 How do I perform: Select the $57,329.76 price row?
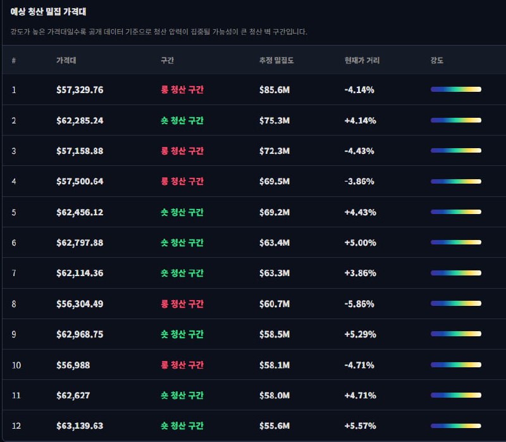point(254,89)
